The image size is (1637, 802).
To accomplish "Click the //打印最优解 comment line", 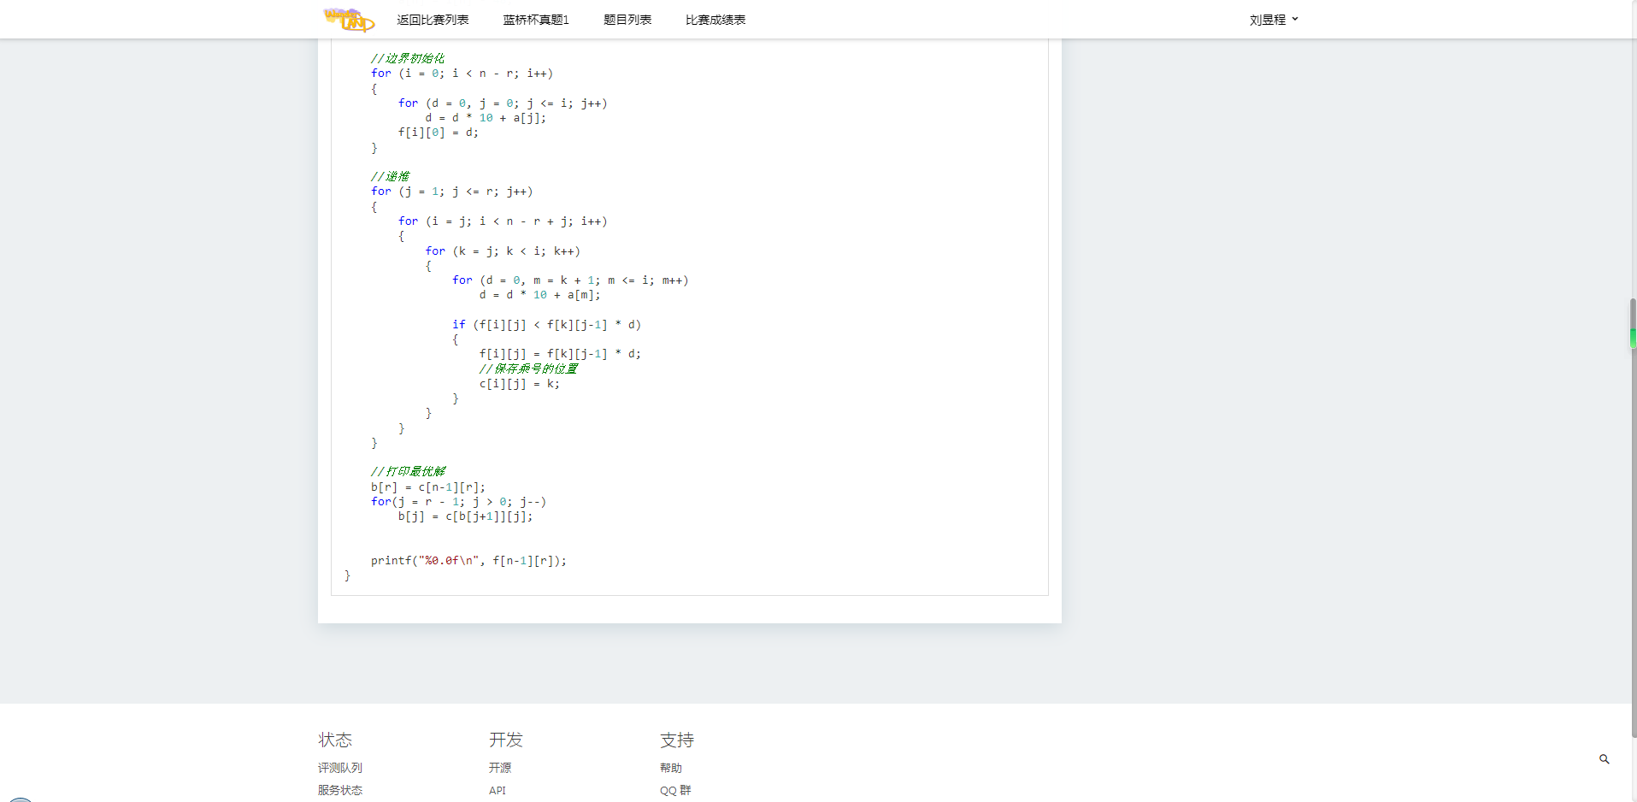I will tap(408, 471).
